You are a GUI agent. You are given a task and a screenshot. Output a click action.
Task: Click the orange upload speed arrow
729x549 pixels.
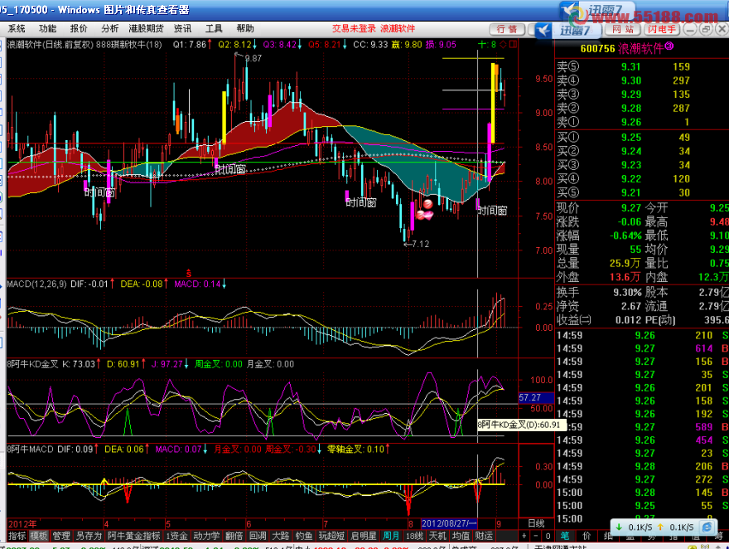click(x=660, y=527)
